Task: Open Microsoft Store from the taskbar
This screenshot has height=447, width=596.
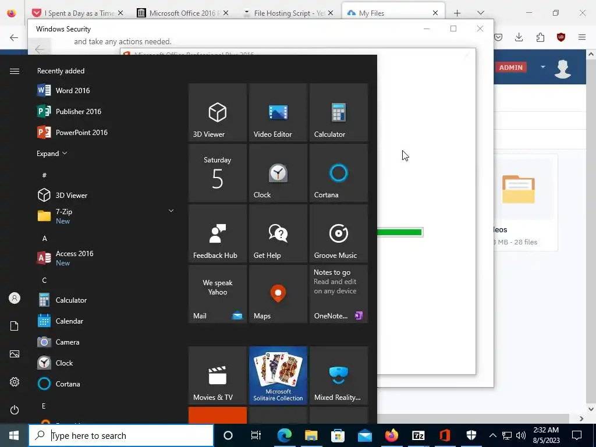Action: pyautogui.click(x=338, y=435)
